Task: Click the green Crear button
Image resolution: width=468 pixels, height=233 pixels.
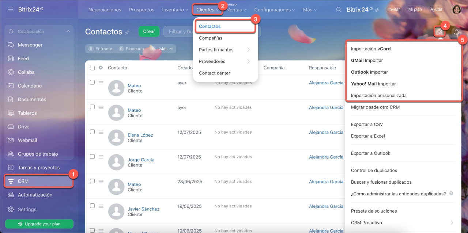Action: coord(149,31)
